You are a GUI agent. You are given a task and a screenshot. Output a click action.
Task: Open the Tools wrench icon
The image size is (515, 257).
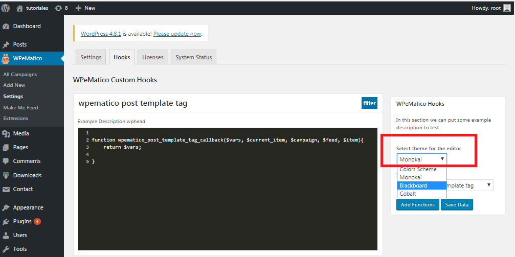tap(6, 249)
